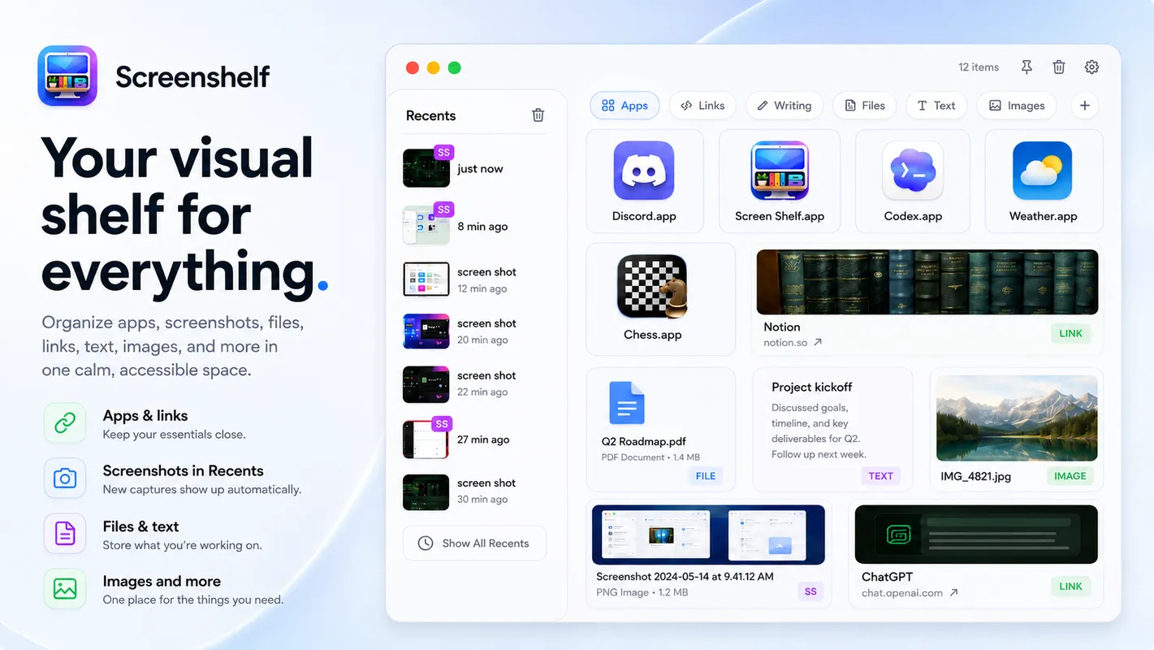Click the notion.so URL text

[785, 343]
